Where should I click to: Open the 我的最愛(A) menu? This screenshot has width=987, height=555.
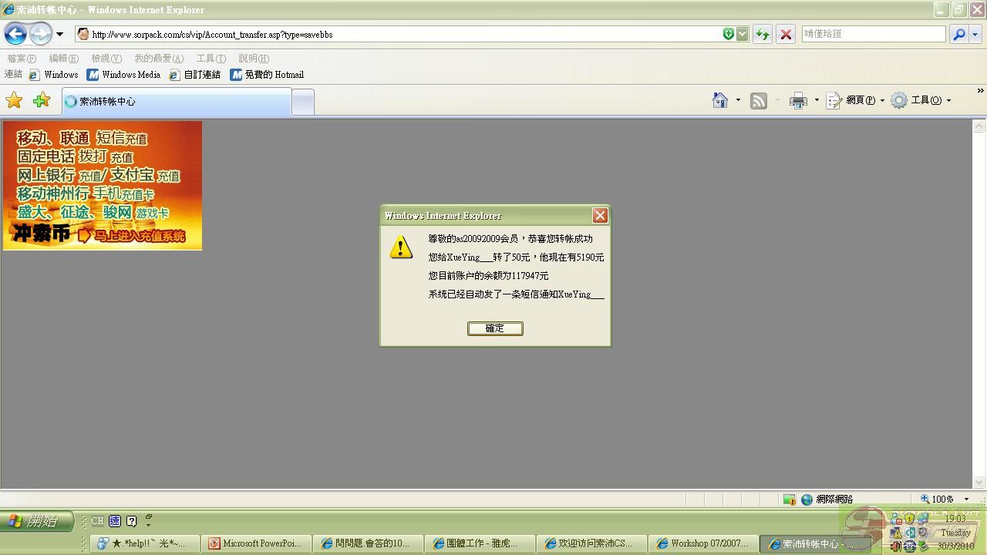pos(159,59)
